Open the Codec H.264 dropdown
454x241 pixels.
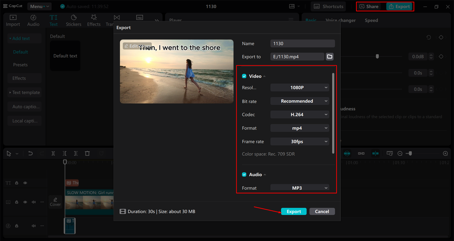[x=300, y=115]
